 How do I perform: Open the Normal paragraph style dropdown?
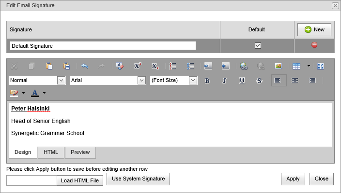62,81
